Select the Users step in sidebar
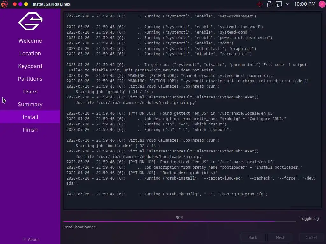The height and width of the screenshot is (244, 326). [30, 91]
